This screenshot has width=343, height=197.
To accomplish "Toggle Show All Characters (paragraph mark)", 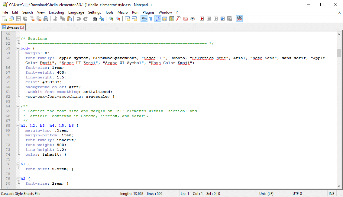I will click(150, 18).
